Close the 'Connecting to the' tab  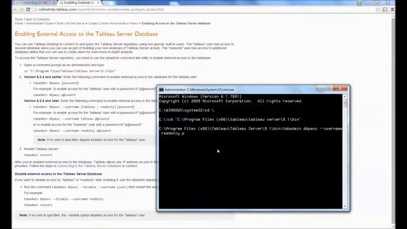click(54, 3)
